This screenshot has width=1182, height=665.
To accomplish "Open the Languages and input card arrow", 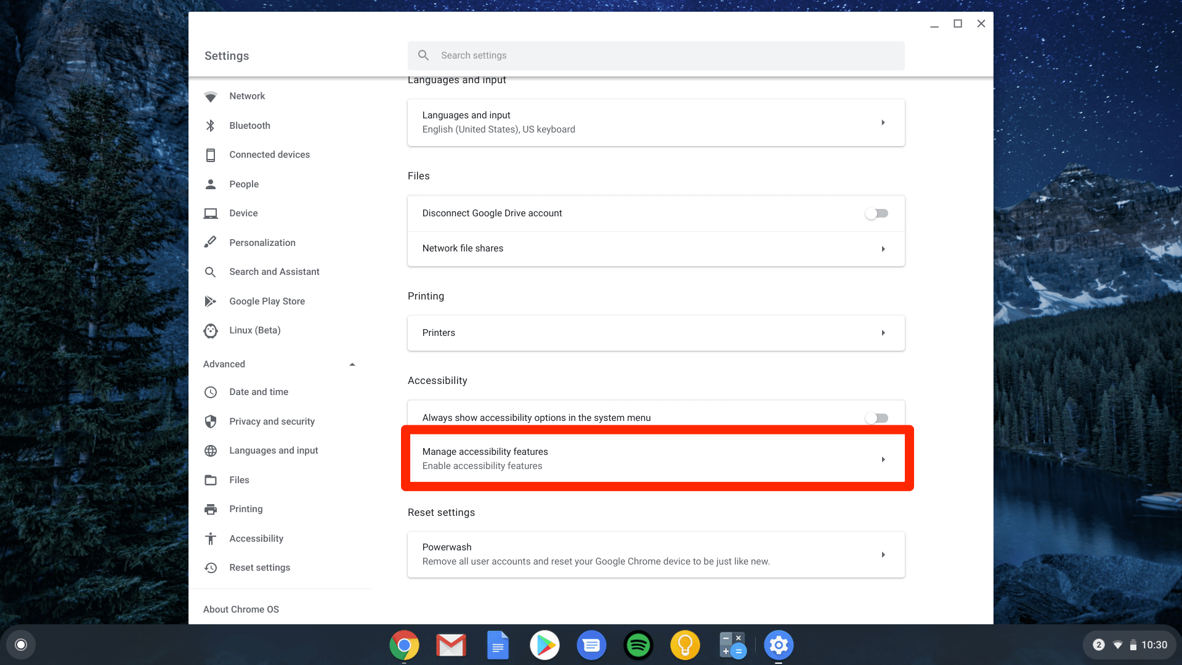I will [883, 123].
